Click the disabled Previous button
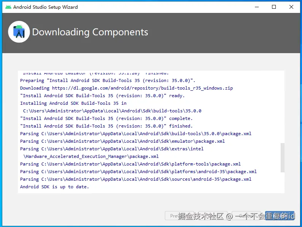This screenshot has height=227, width=302. 179,216
